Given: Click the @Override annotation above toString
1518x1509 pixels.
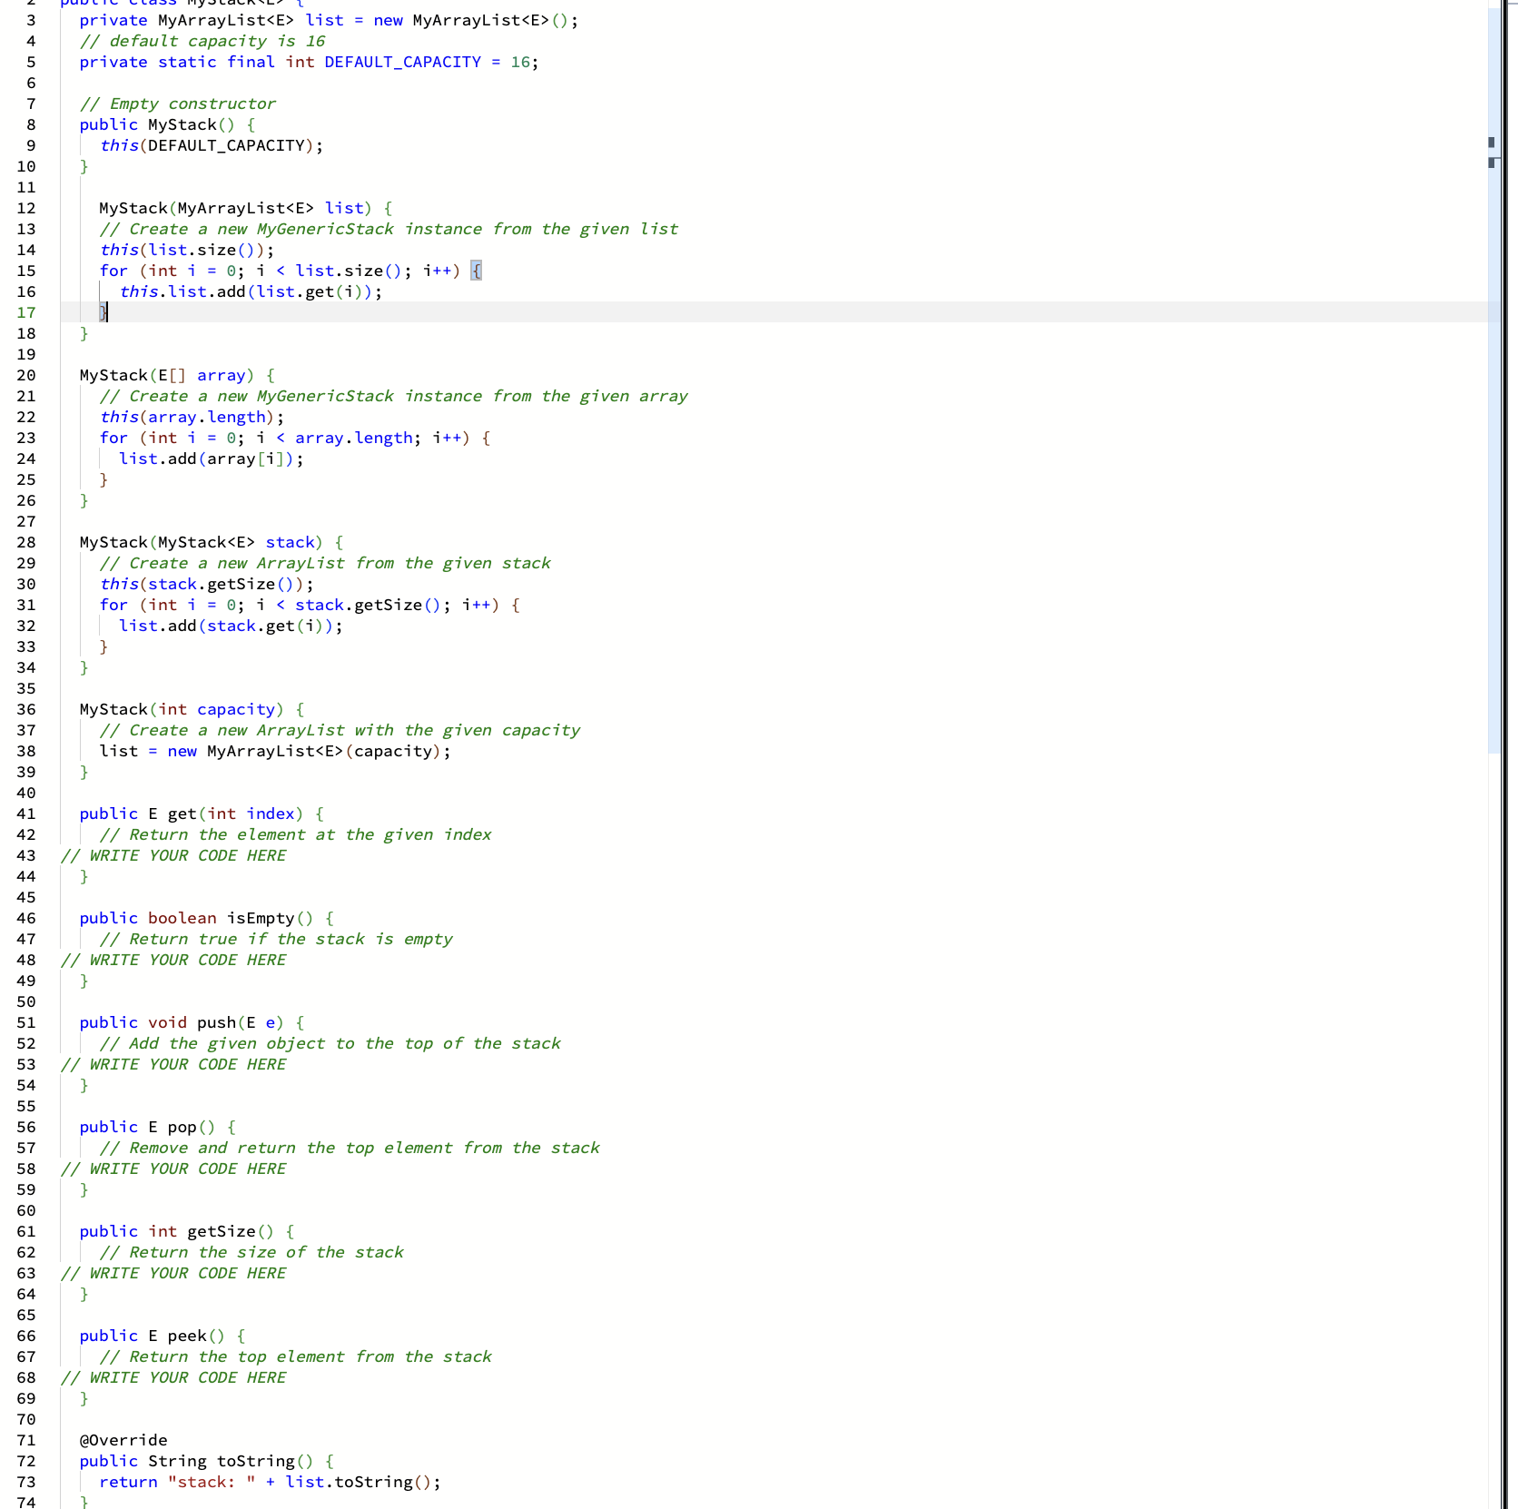Looking at the screenshot, I should click(x=123, y=1440).
